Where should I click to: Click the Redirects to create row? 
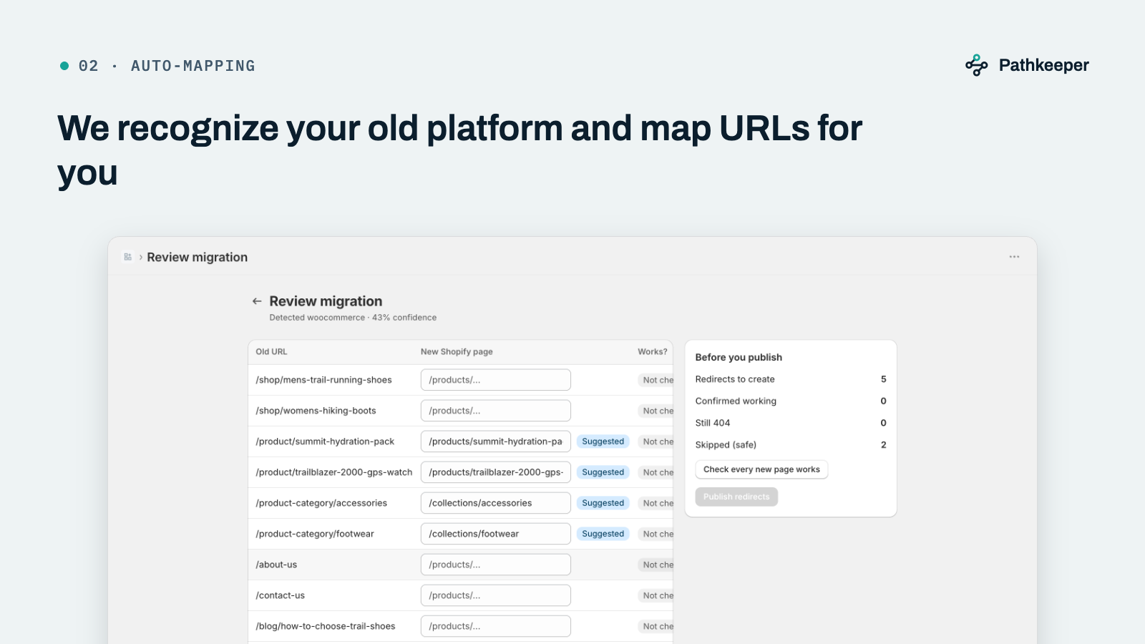[791, 379]
